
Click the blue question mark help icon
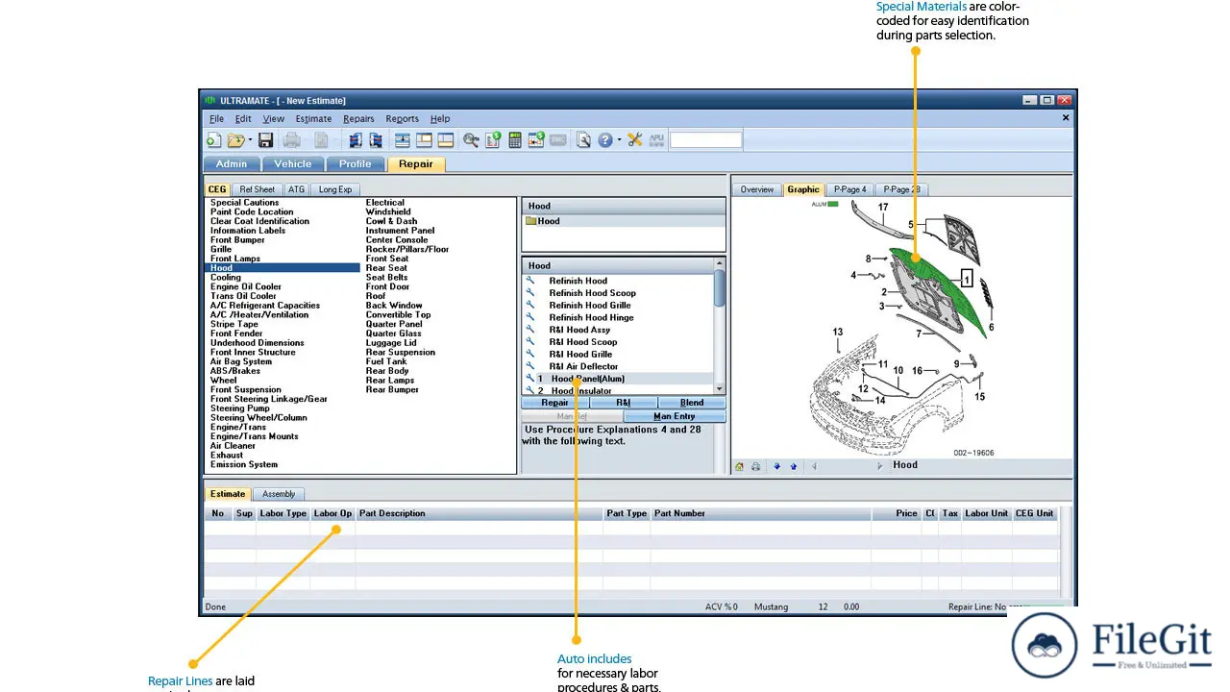(604, 140)
